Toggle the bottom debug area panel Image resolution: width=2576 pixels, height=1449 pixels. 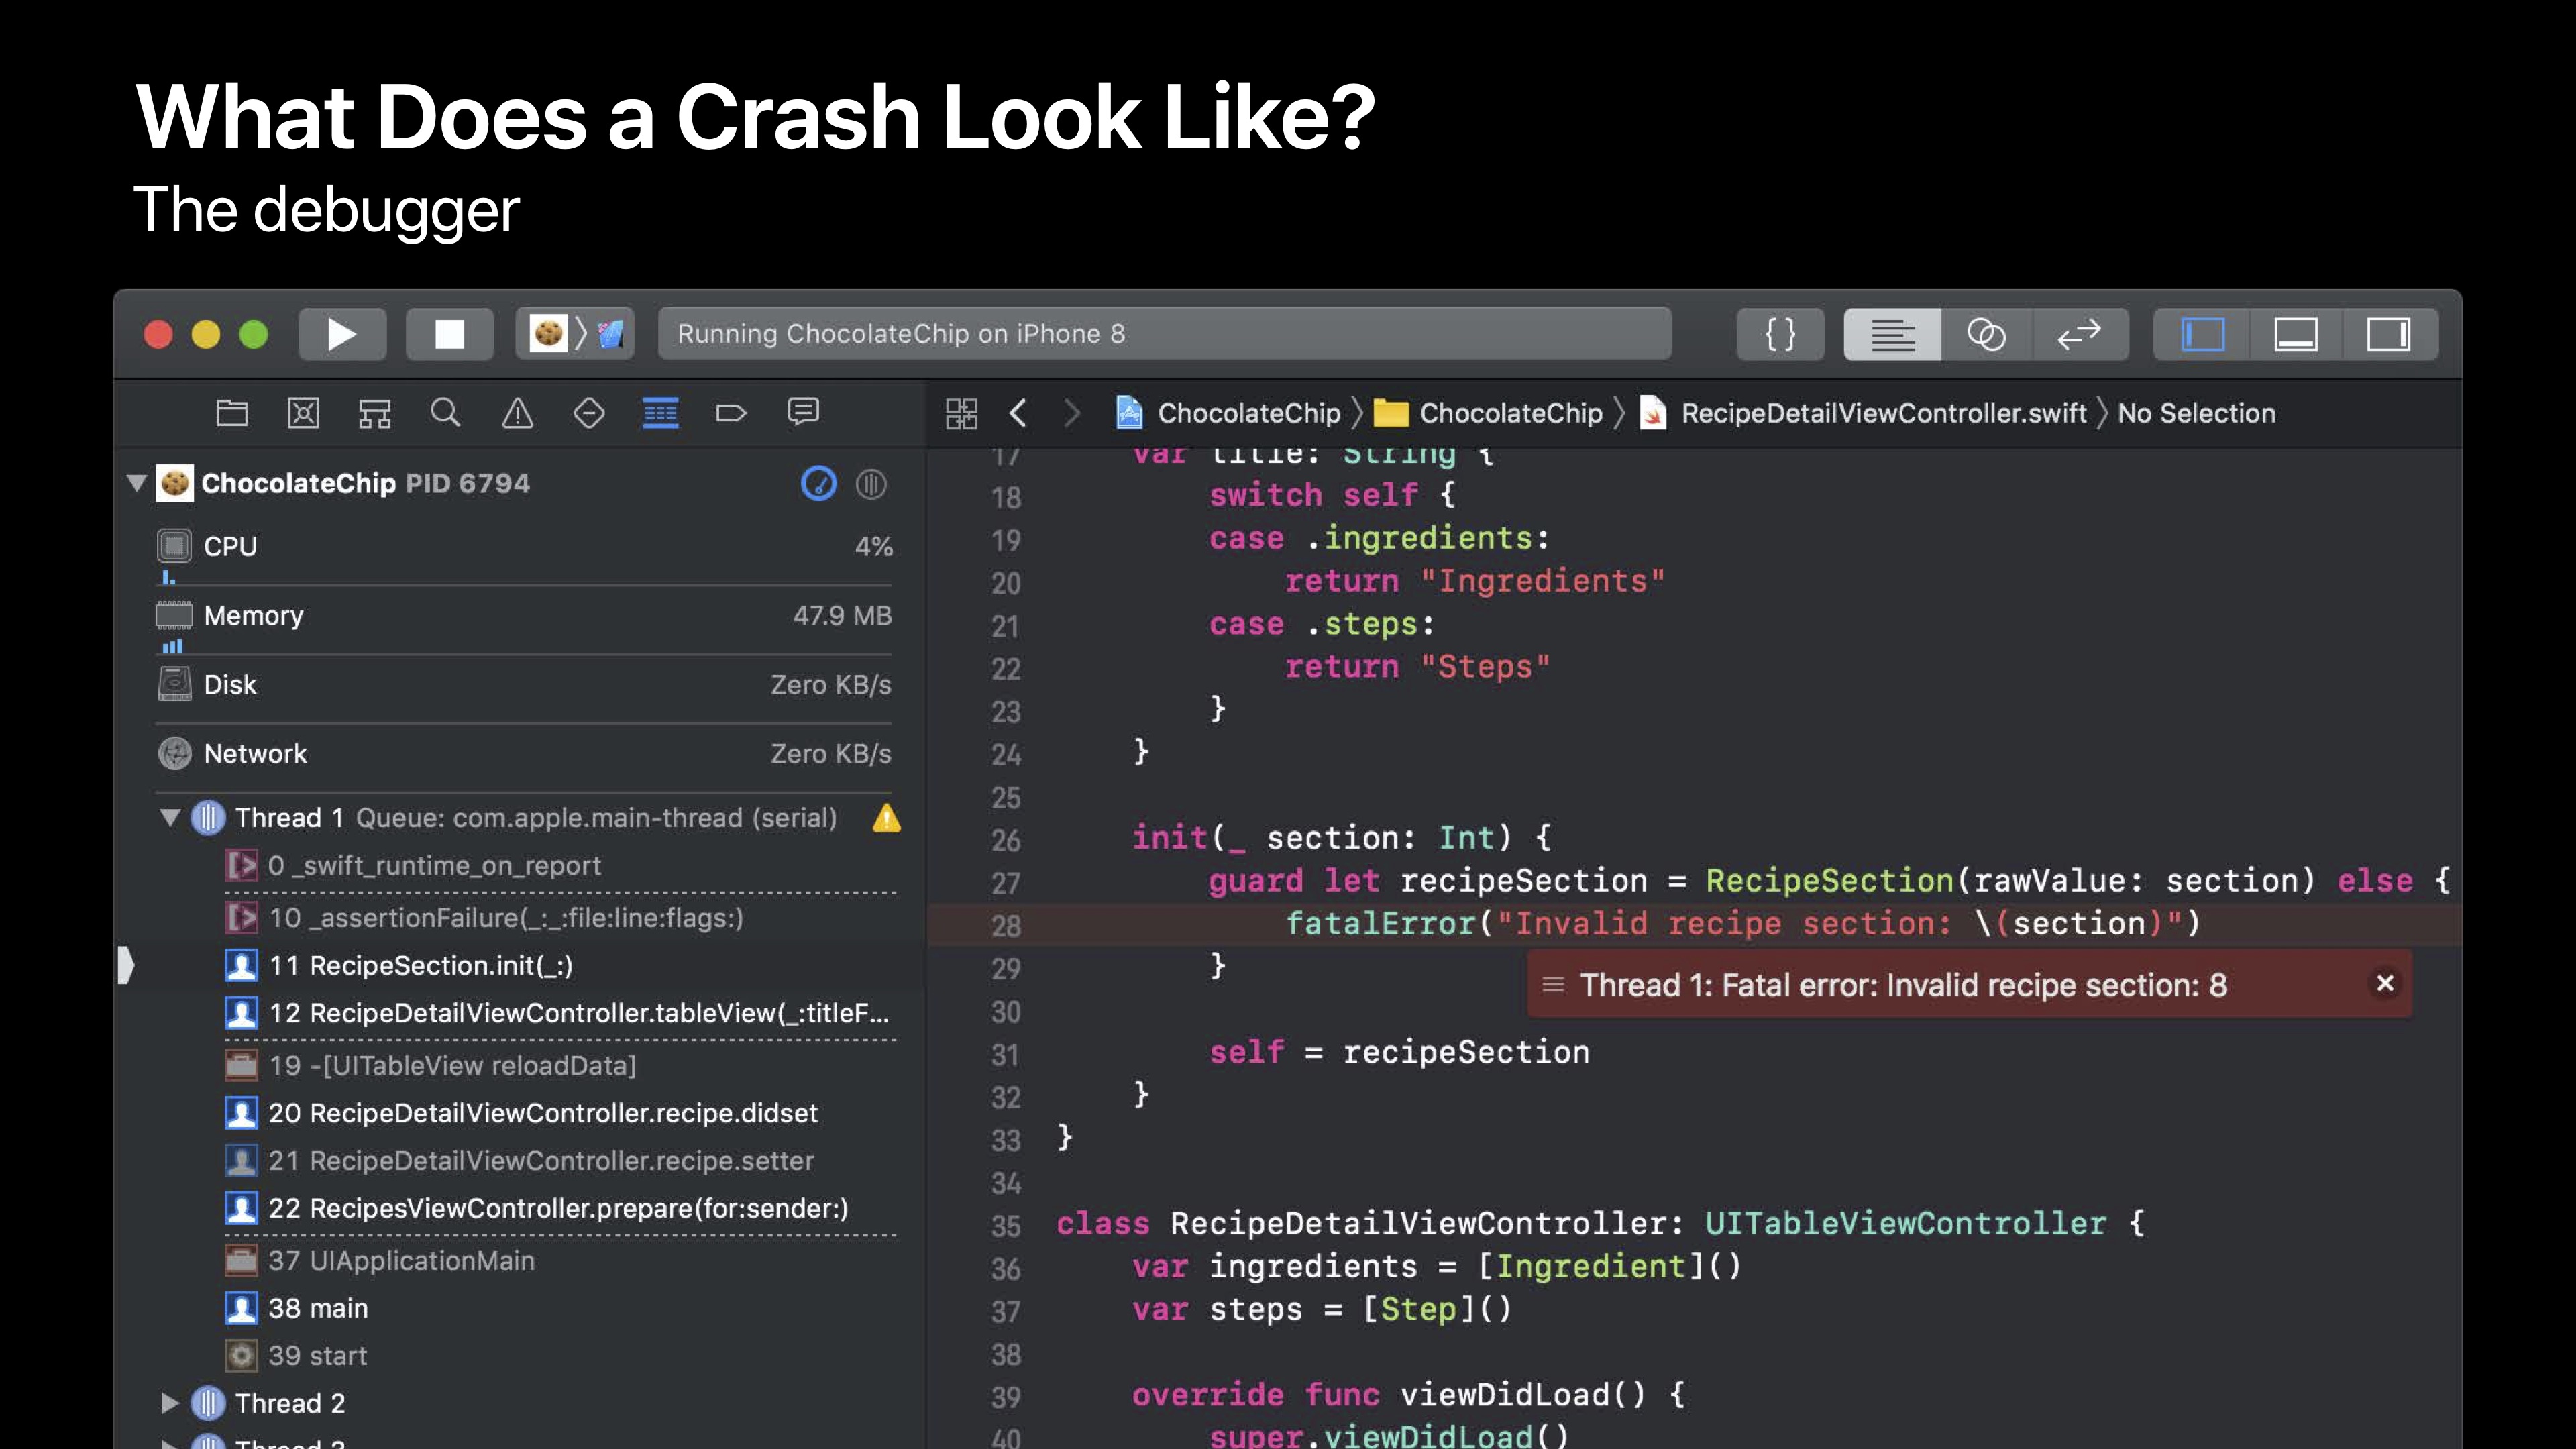[x=2296, y=334]
